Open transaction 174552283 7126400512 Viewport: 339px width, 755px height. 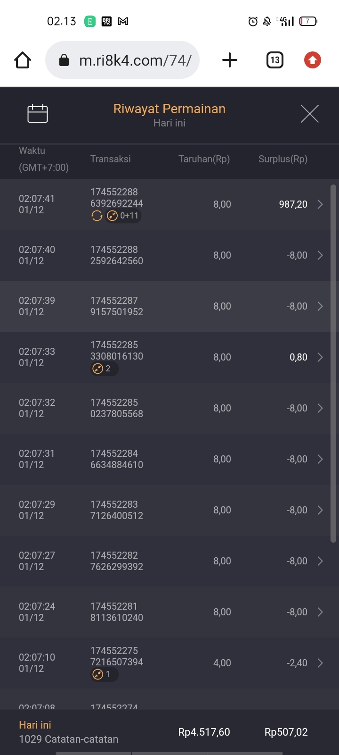117,510
